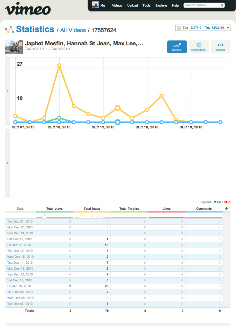Click the Dec 11 loads data point
Image resolution: width=236 pixels, height=326 pixels.
74,106
